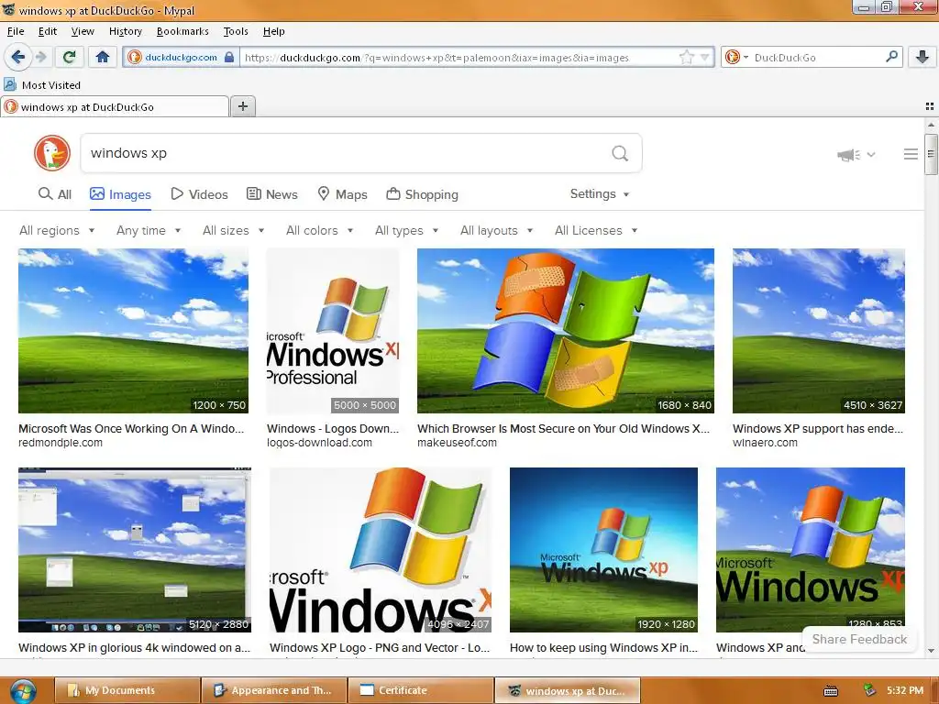Viewport: 939px width, 704px height.
Task: Open the 1200 × 750 Bliss wallpaper thumbnail
Action: pos(133,330)
